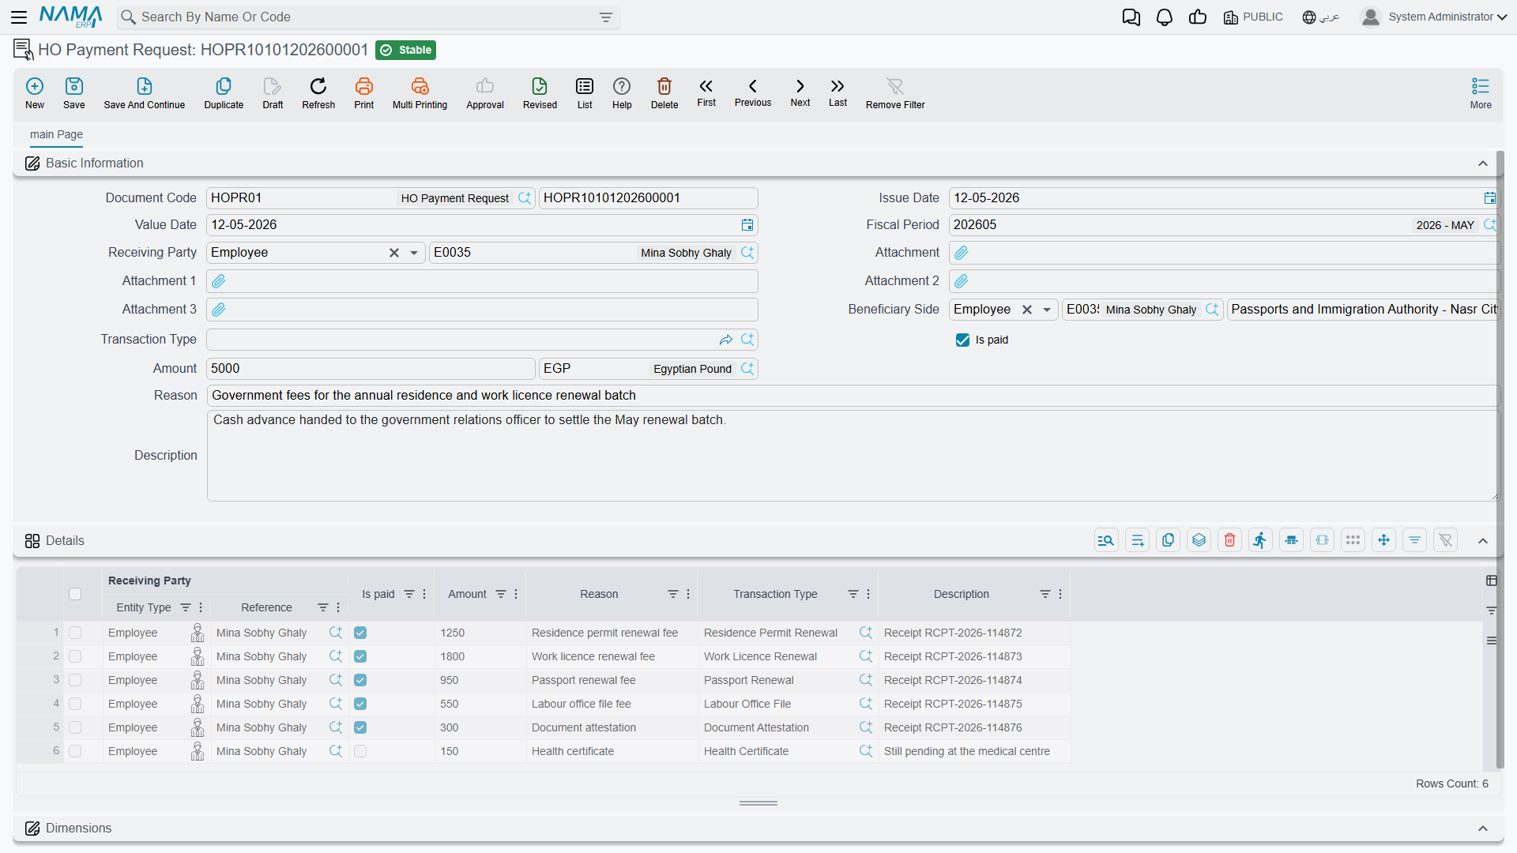Go to the Next record
Screen dimensions: 1517x853
(x=800, y=92)
